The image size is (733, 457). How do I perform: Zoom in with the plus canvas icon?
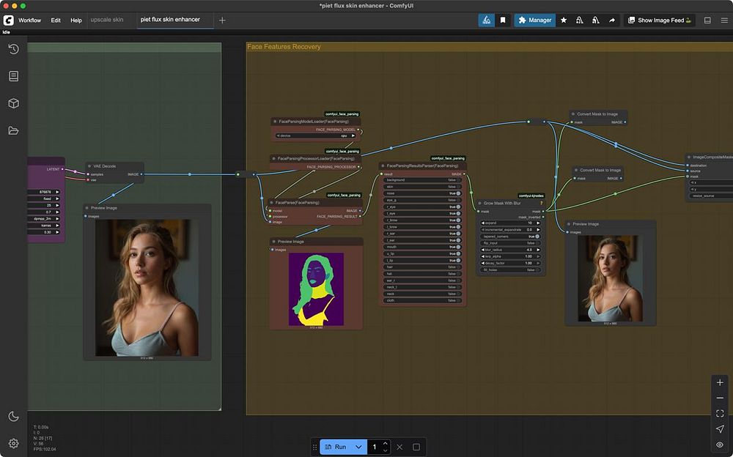(x=720, y=382)
